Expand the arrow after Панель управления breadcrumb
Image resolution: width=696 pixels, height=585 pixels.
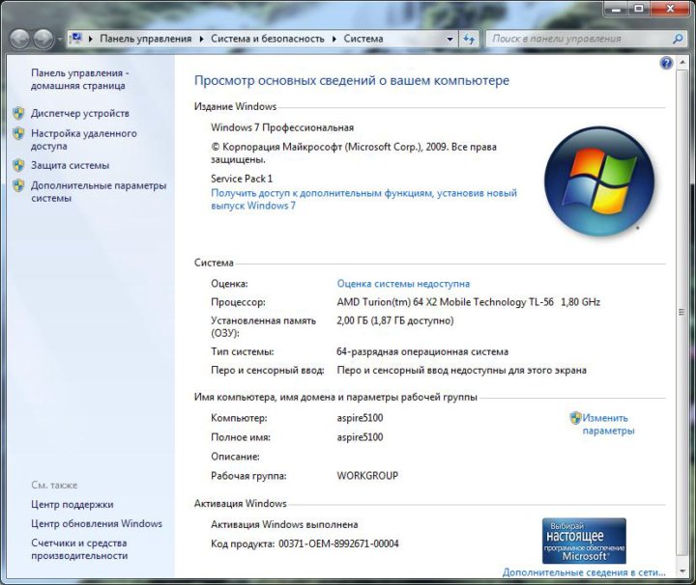202,40
